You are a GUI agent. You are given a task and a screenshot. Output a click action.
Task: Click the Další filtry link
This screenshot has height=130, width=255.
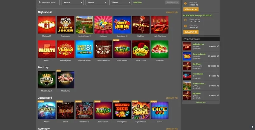138,3
